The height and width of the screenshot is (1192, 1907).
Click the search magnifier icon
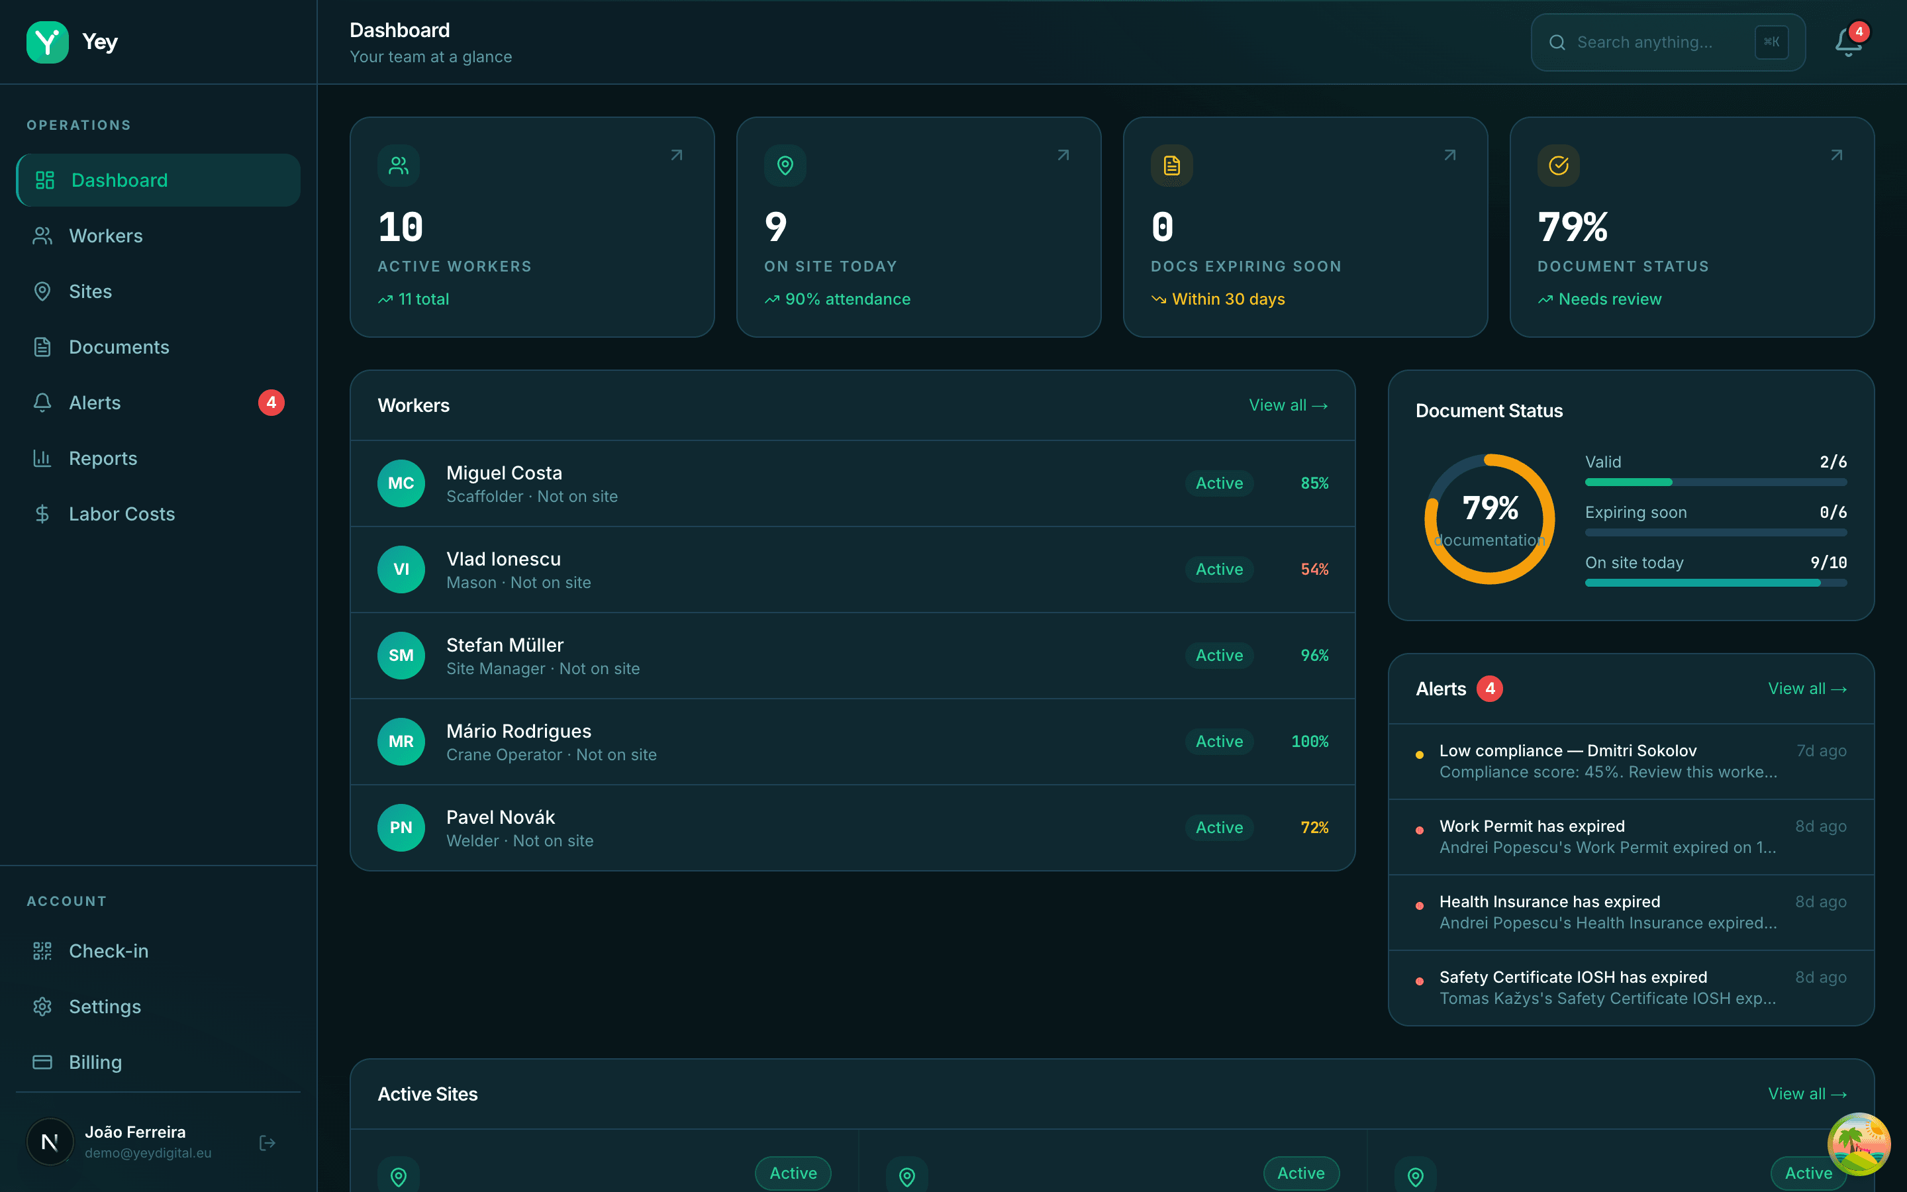(x=1557, y=42)
